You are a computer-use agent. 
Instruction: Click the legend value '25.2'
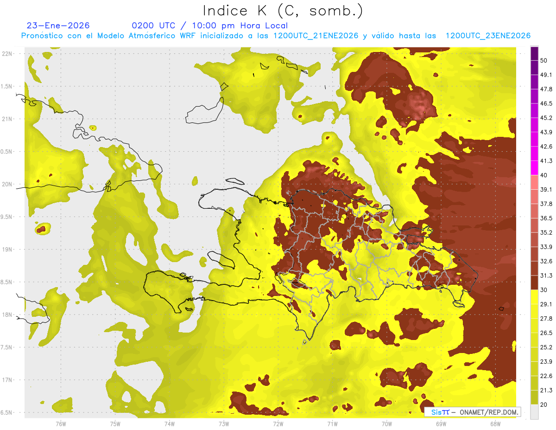(x=546, y=347)
